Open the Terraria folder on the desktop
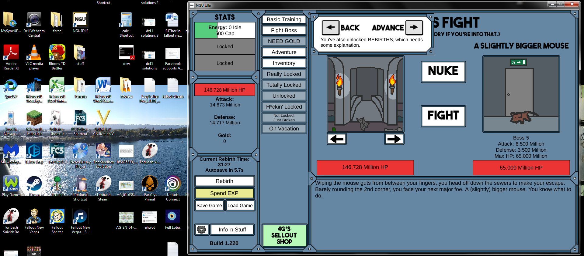Image resolution: width=584 pixels, height=256 pixels. (80, 88)
